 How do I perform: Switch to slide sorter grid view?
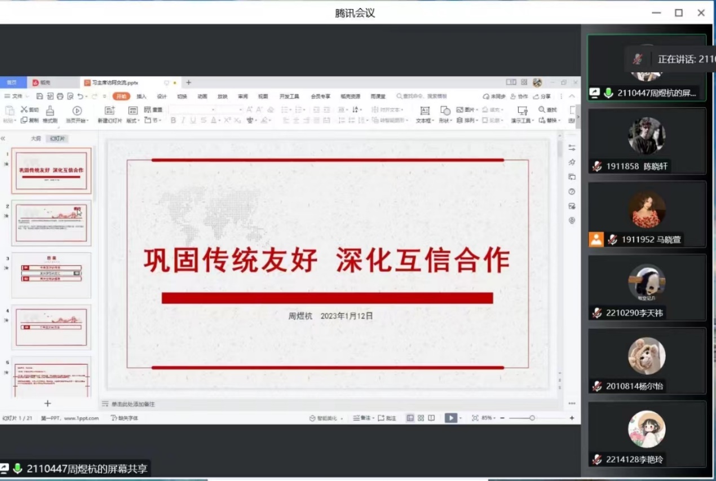pyautogui.click(x=421, y=418)
